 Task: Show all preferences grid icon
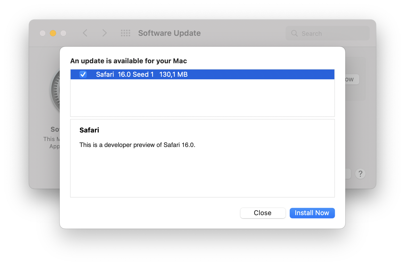[126, 33]
